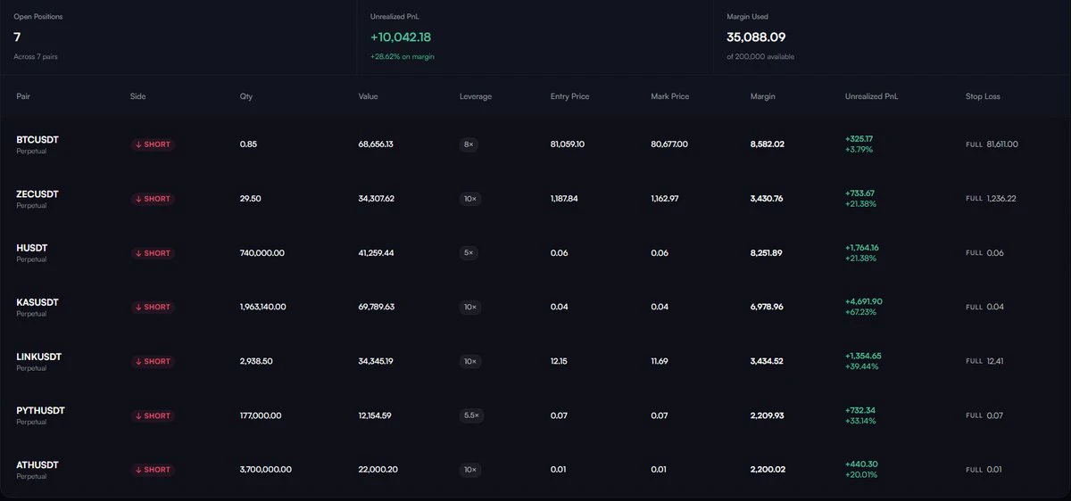The height and width of the screenshot is (501, 1071).
Task: Click the PYTHUSDT PnL percentage +33.14%
Action: point(861,421)
